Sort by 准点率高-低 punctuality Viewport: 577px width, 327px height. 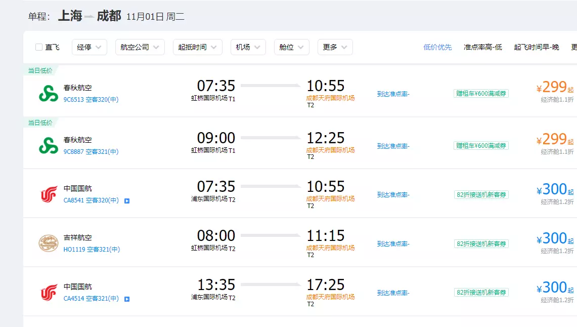[x=482, y=47]
